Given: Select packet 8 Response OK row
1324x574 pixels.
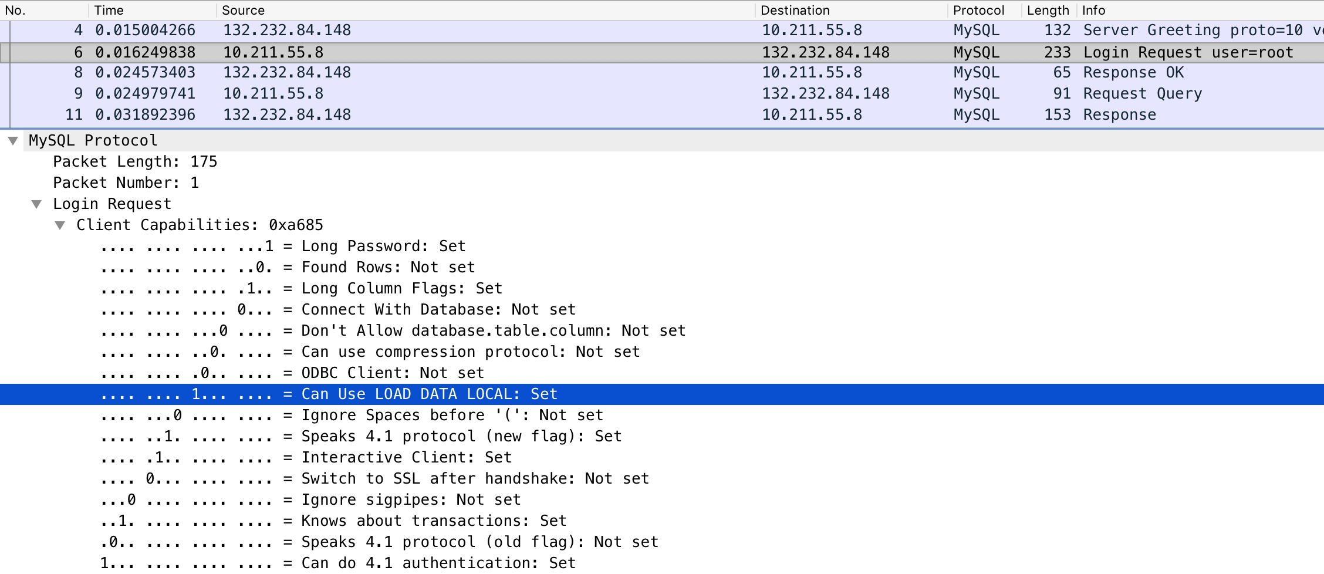Looking at the screenshot, I should (x=662, y=73).
